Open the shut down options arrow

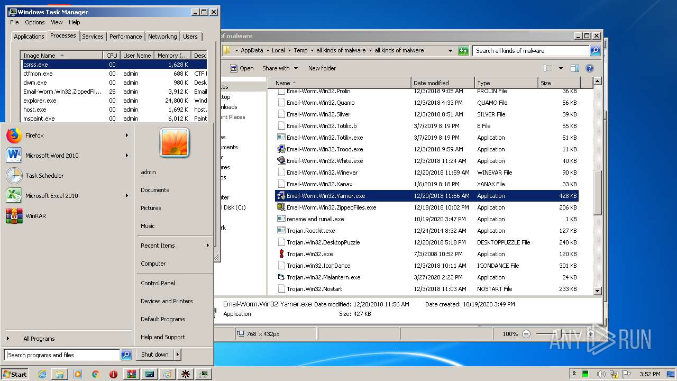177,355
